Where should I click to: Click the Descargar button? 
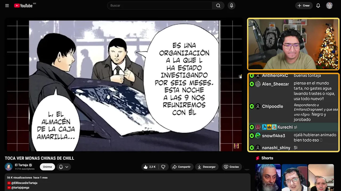pyautogui.click(x=207, y=167)
